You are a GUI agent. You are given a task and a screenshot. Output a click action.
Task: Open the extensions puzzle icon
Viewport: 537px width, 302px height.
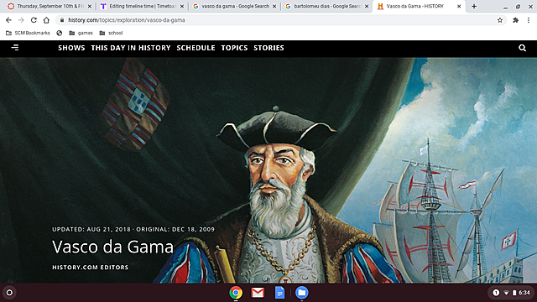pyautogui.click(x=515, y=20)
